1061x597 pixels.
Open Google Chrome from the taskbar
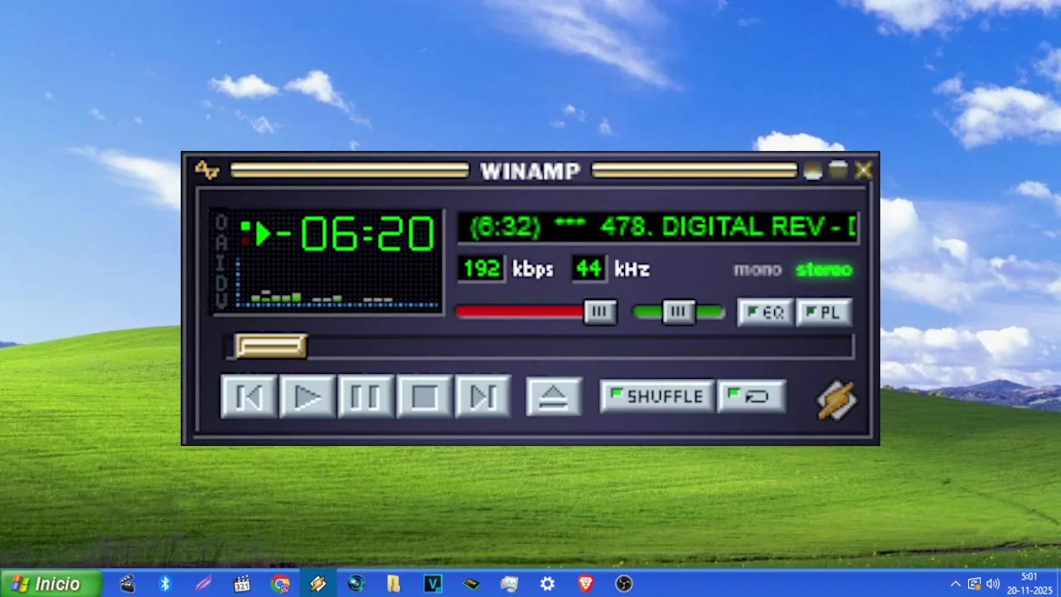point(280,584)
